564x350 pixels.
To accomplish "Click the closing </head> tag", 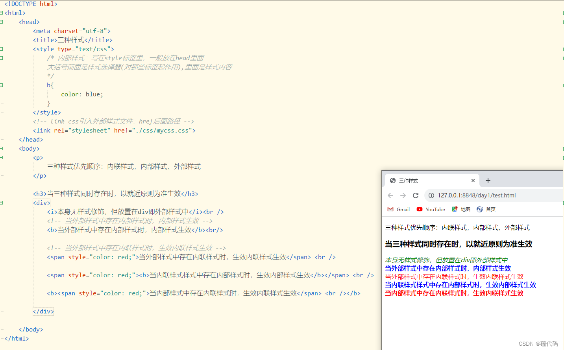I will [x=31, y=140].
